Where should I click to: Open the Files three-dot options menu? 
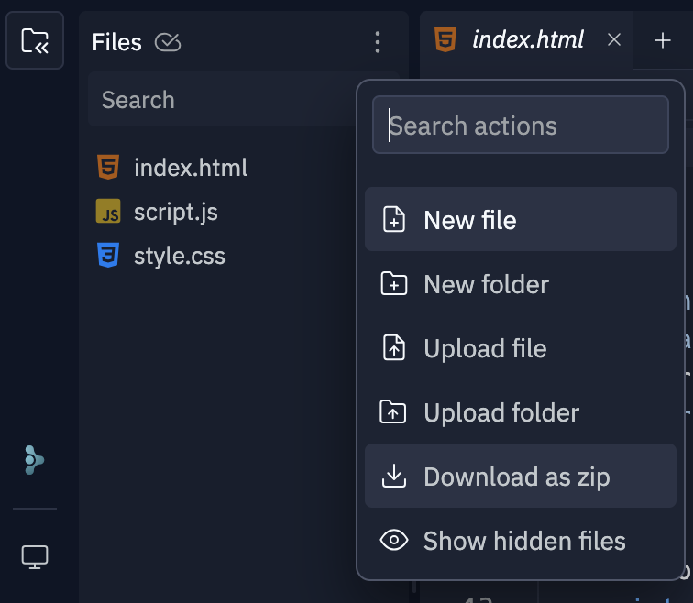tap(378, 42)
